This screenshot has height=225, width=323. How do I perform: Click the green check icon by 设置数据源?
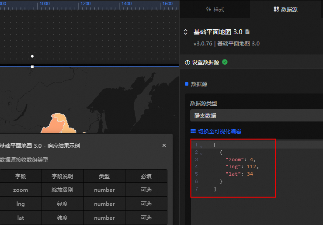pyautogui.click(x=225, y=62)
